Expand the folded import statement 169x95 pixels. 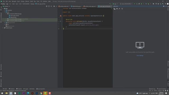click(69, 12)
